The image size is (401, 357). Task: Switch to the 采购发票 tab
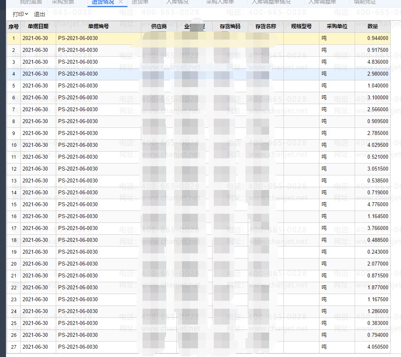63,2
